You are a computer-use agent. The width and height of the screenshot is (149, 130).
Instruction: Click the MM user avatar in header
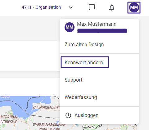(134, 7)
